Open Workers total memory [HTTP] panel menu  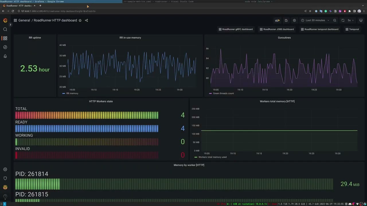[277, 101]
